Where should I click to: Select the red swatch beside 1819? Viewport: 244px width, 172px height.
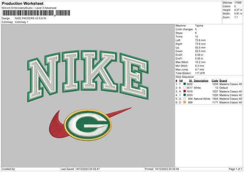pos(185,91)
